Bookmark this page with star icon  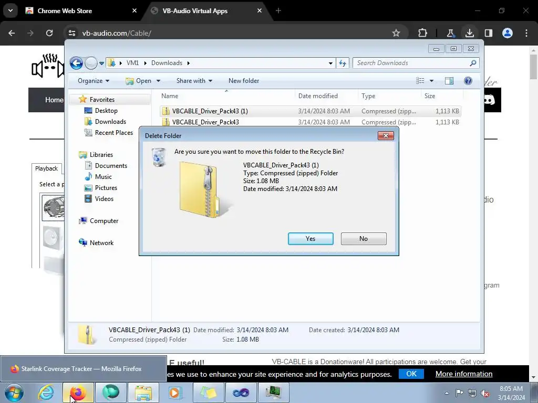pyautogui.click(x=396, y=33)
